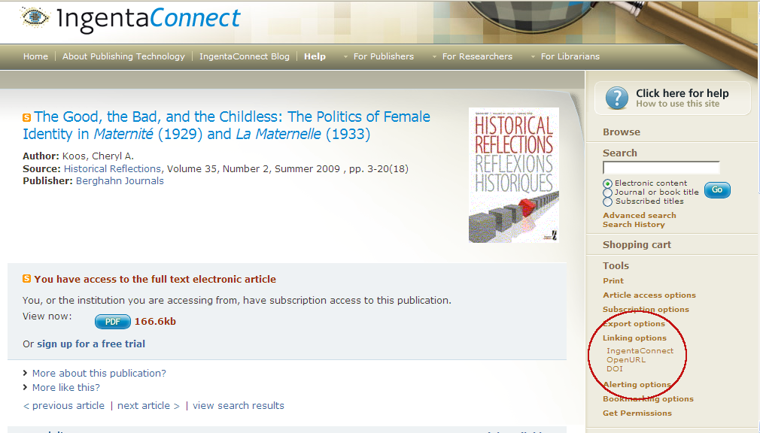Viewport: 760px width, 433px height.
Task: Open the Help menu item
Action: 315,56
